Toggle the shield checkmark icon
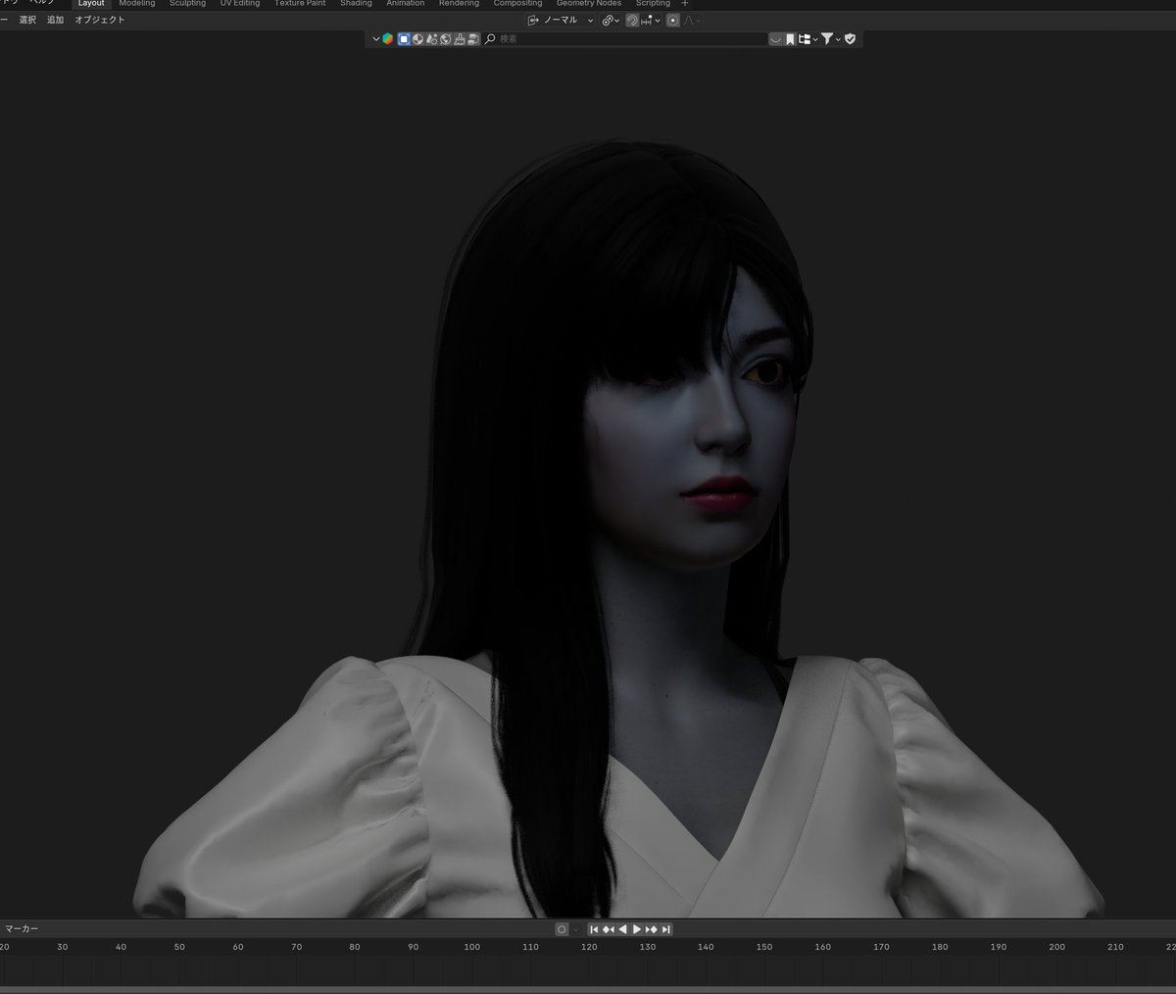This screenshot has width=1176, height=994. point(850,39)
